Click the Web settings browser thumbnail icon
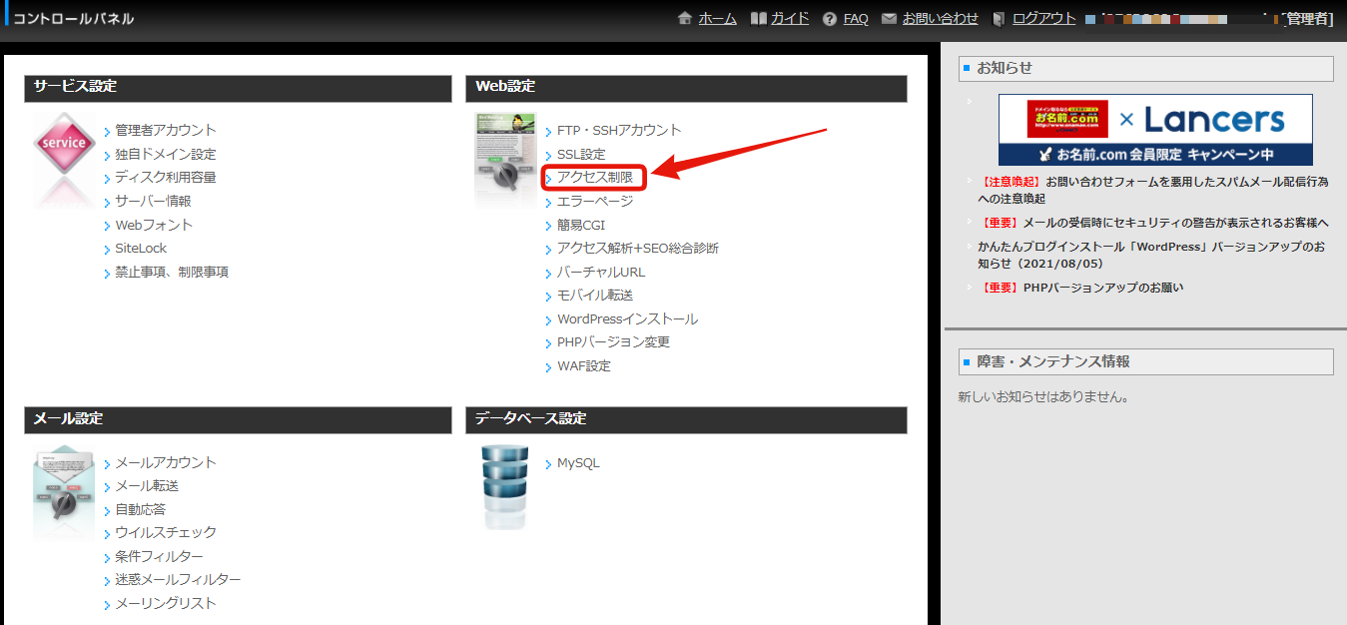The height and width of the screenshot is (625, 1347). coord(504,160)
